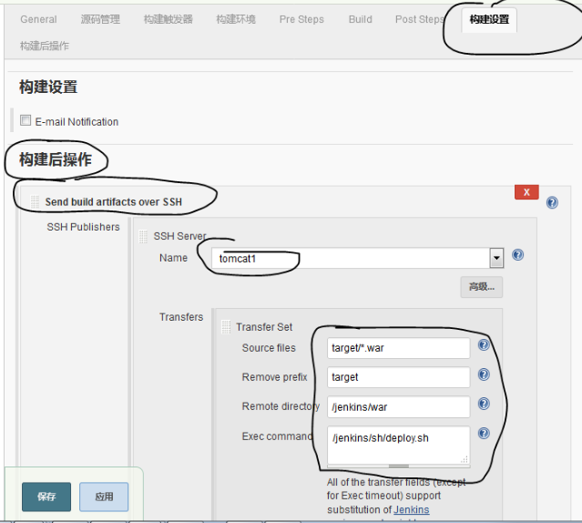Image resolution: width=582 pixels, height=523 pixels.
Task: Click the 高级... advanced button
Action: [482, 287]
